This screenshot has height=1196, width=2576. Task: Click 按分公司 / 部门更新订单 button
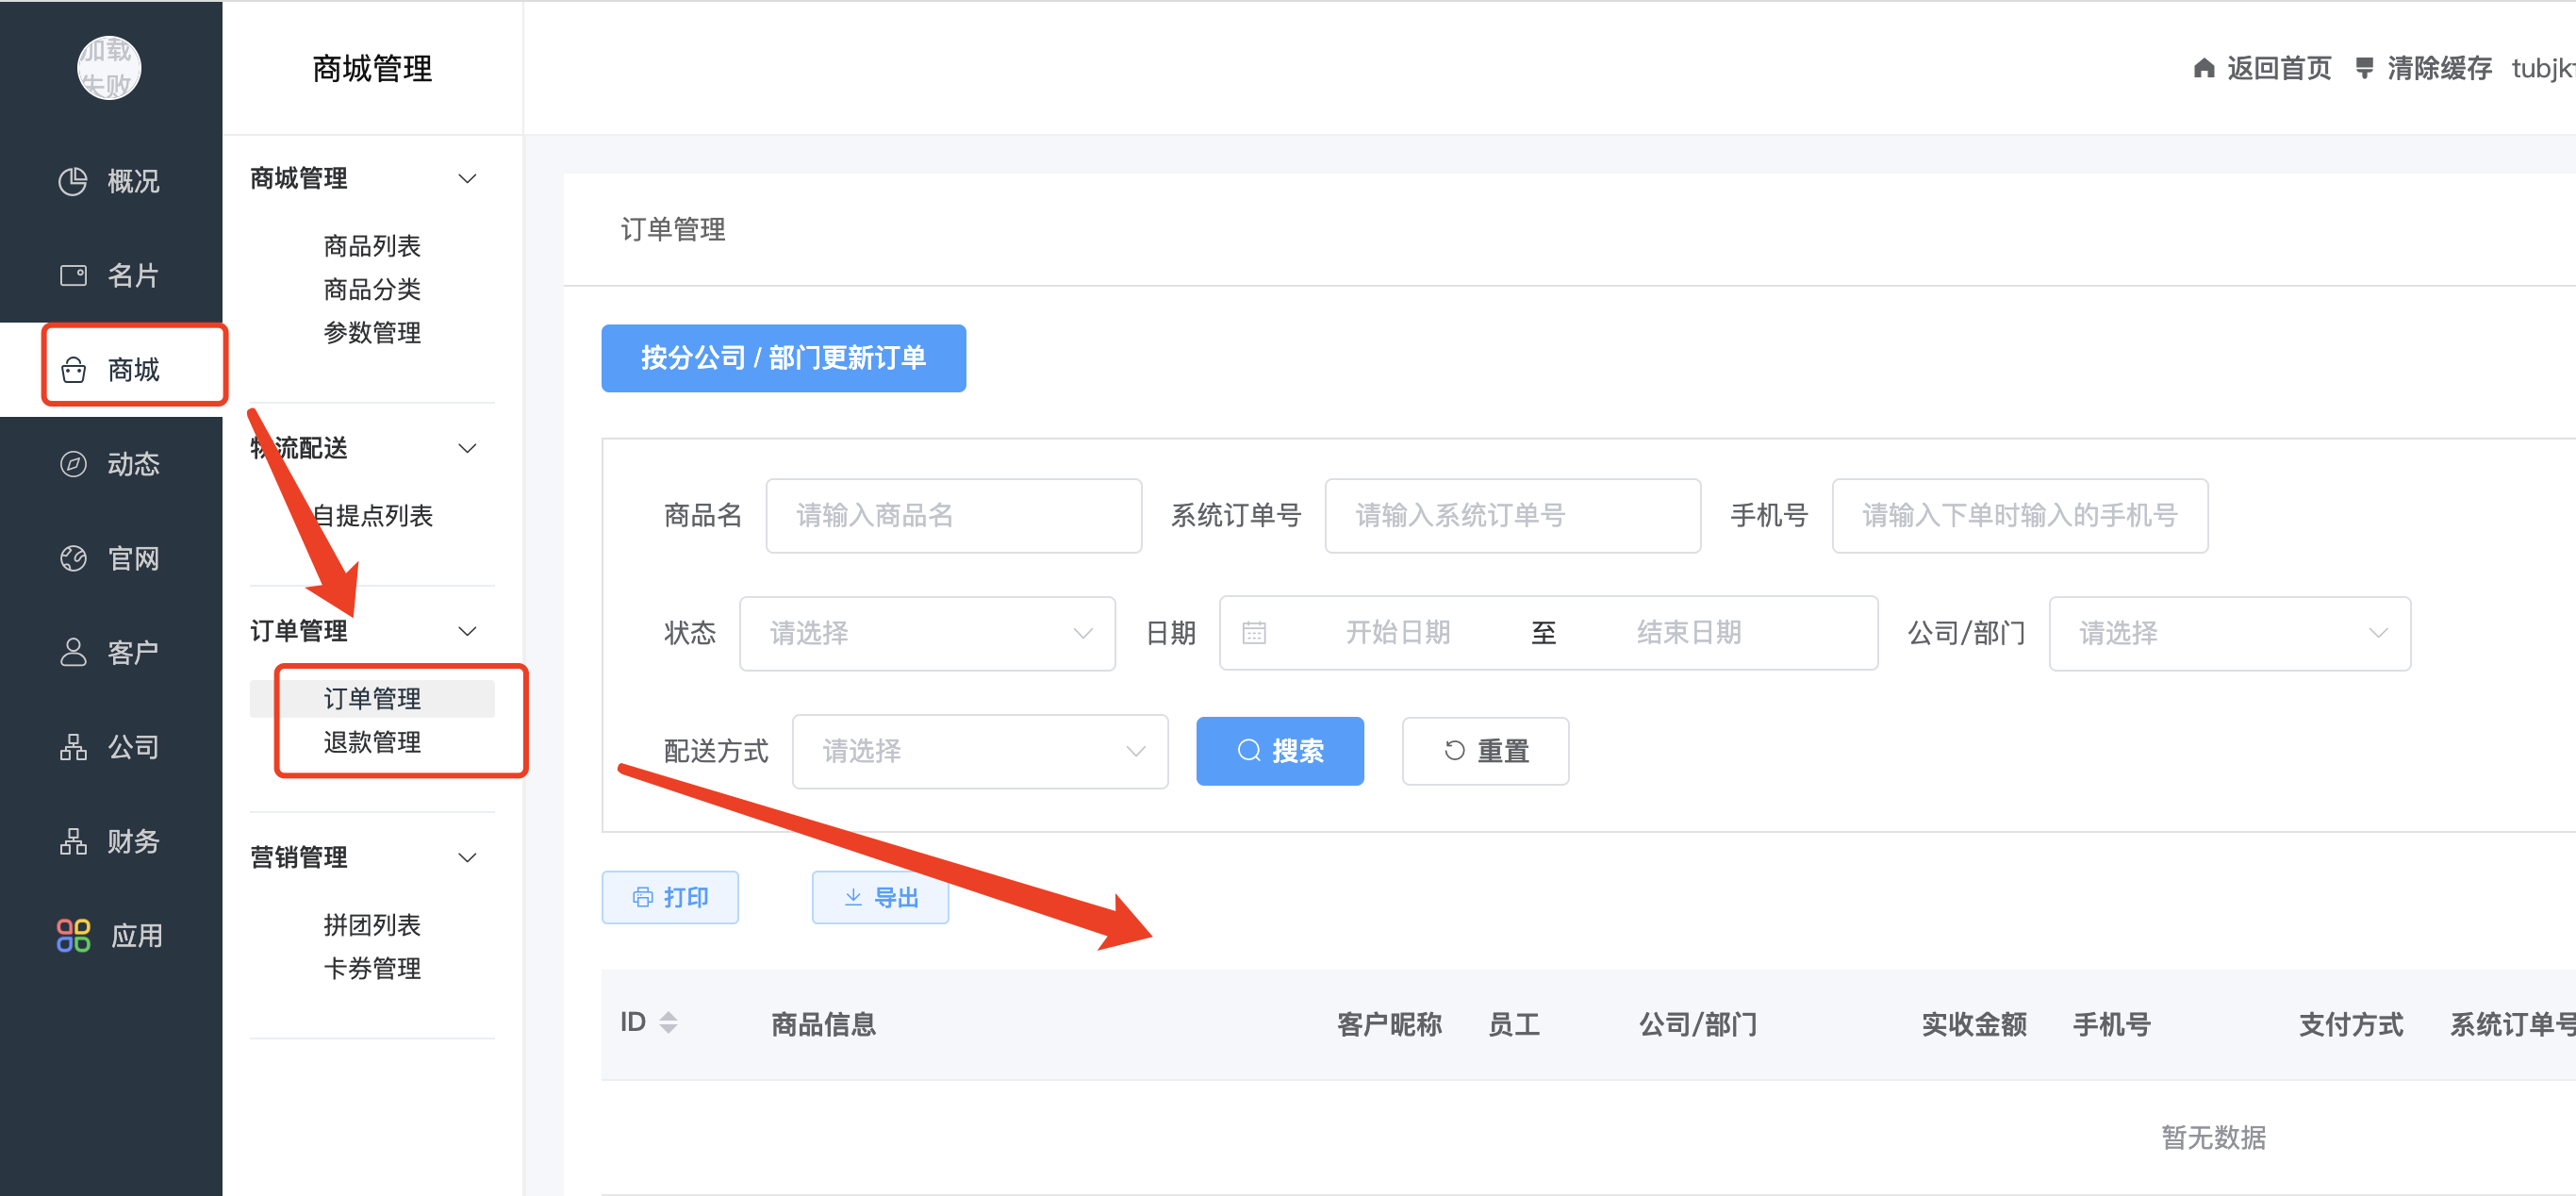click(783, 358)
